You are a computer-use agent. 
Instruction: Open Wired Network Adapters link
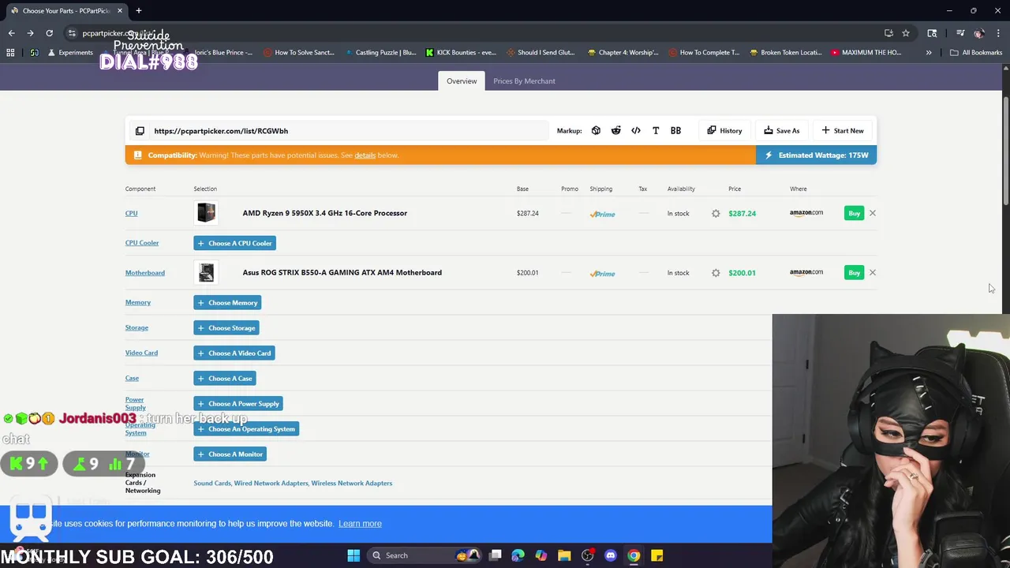tap(271, 483)
